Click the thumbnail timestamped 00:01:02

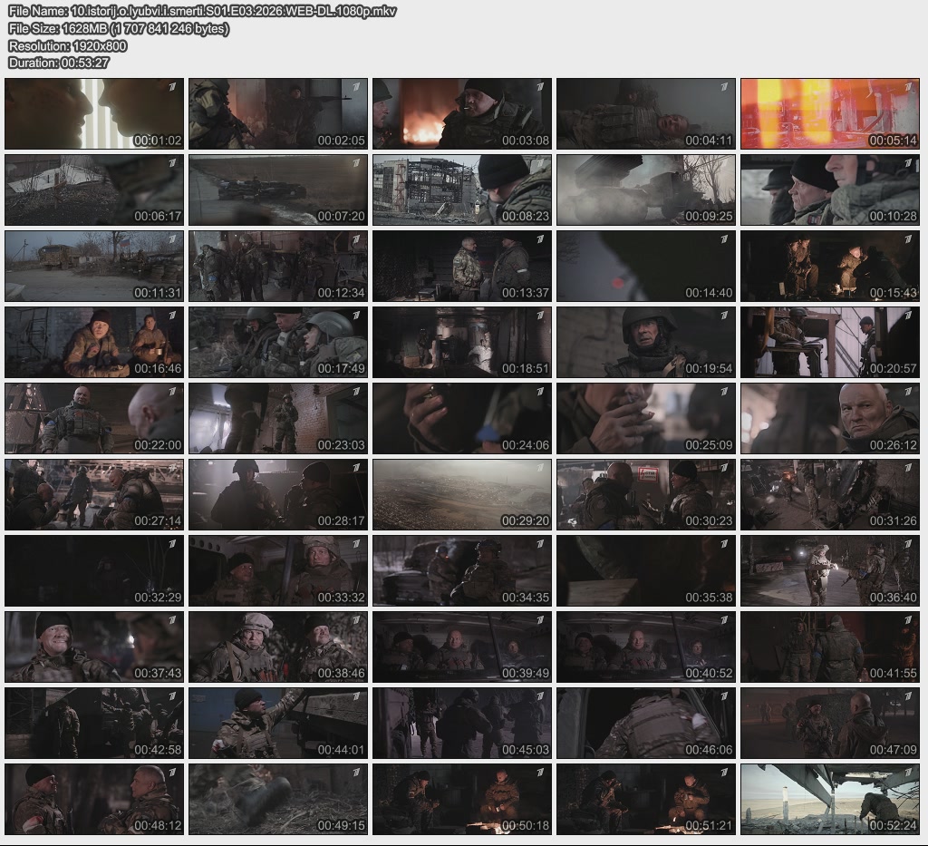pyautogui.click(x=94, y=113)
